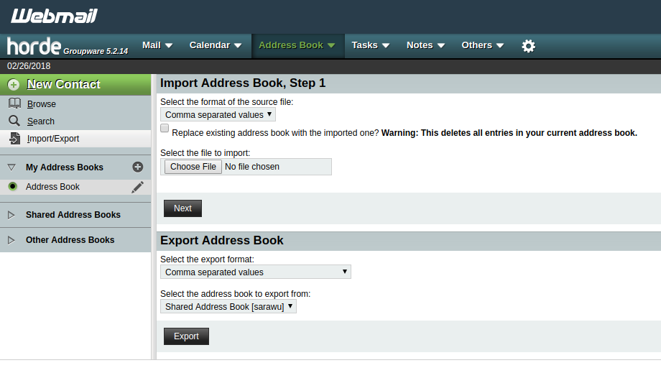Enable replace existing address book checkbox
661x391 pixels.
click(x=165, y=129)
